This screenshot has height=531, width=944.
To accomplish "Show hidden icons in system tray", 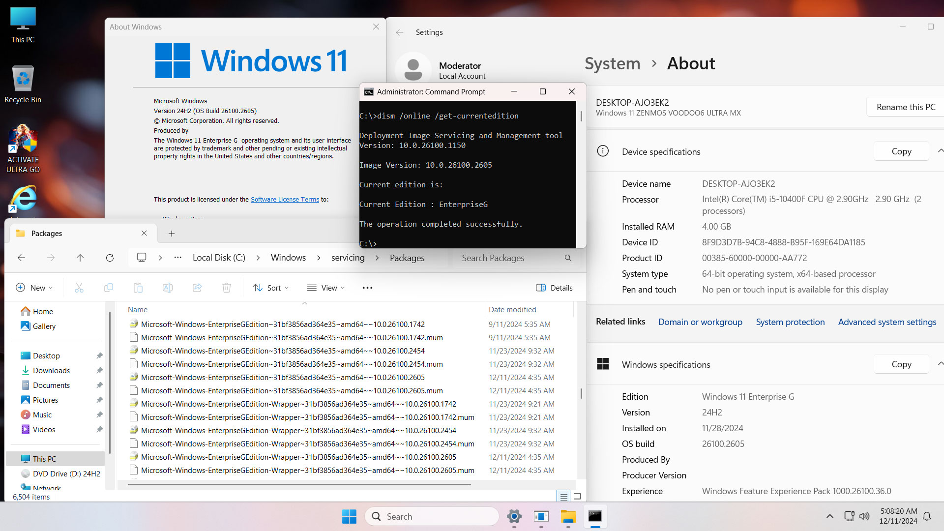I will (830, 516).
